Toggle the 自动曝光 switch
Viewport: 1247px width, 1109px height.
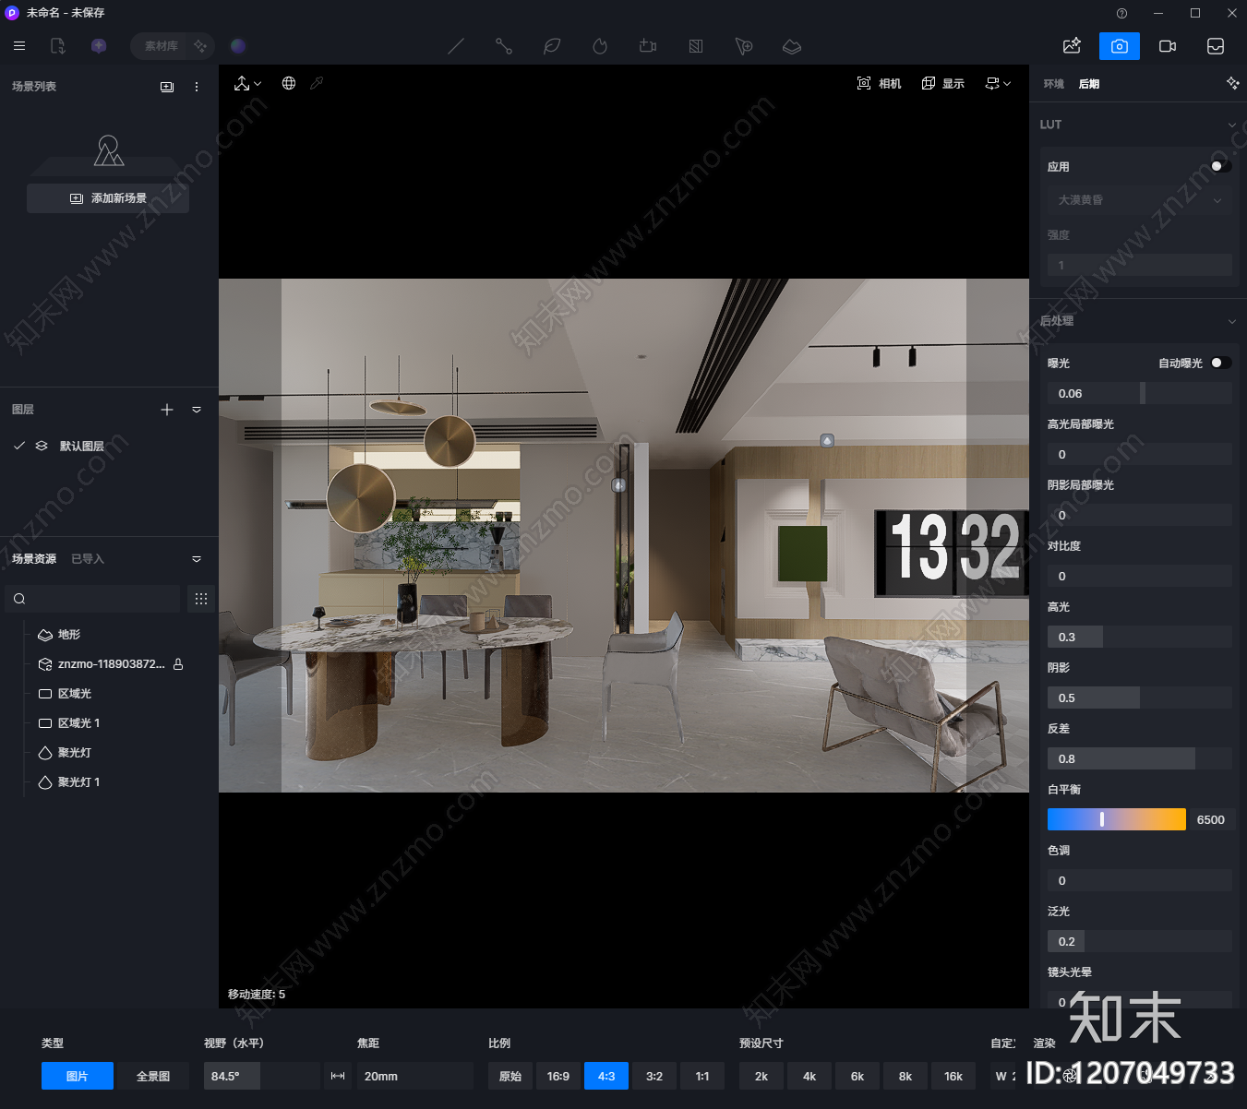pyautogui.click(x=1220, y=363)
